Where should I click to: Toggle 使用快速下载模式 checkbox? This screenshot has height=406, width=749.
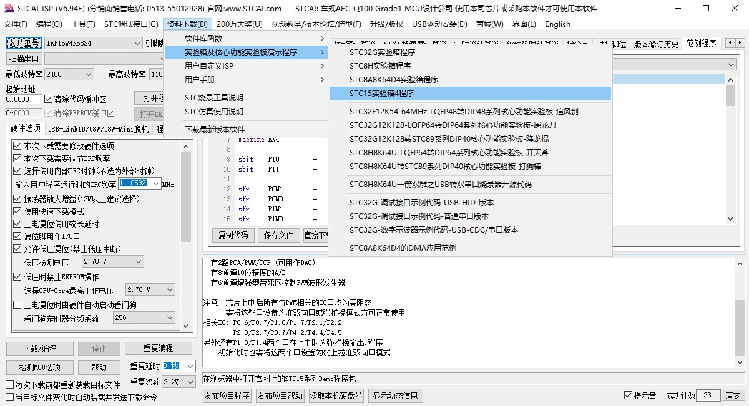17,211
